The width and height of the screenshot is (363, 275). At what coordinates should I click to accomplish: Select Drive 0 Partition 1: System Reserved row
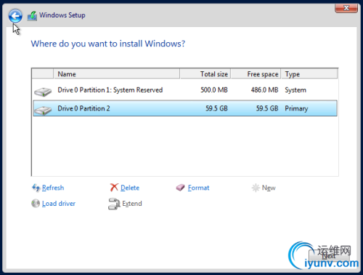coord(185,90)
